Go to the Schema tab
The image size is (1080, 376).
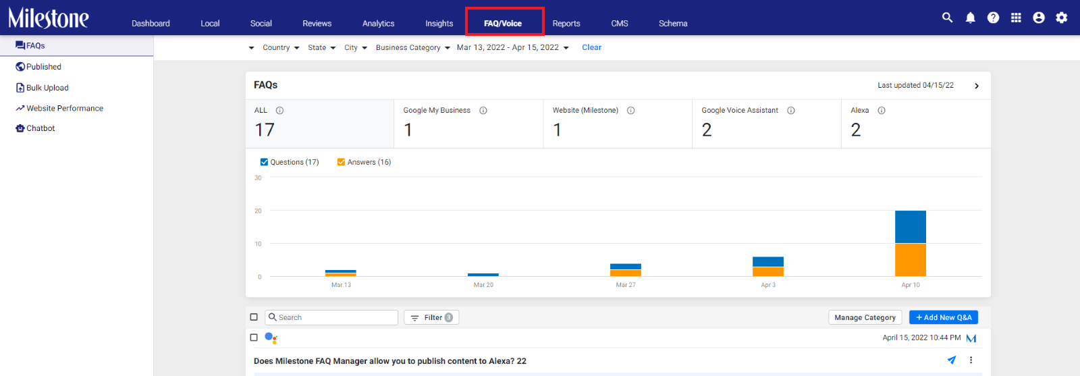[673, 24]
